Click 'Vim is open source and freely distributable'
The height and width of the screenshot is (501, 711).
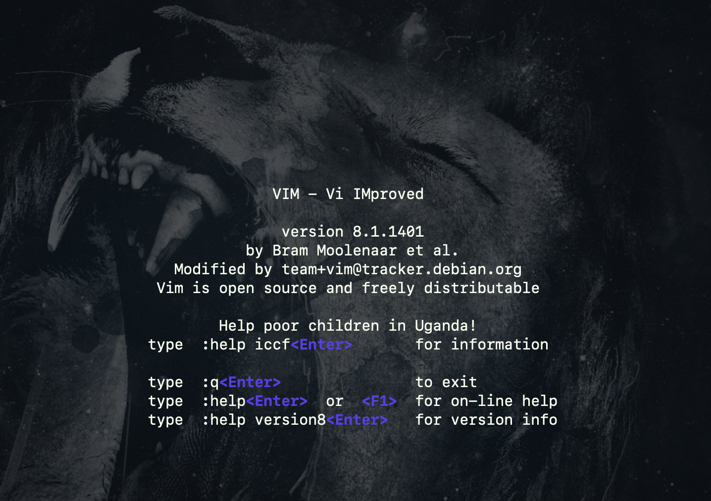348,288
